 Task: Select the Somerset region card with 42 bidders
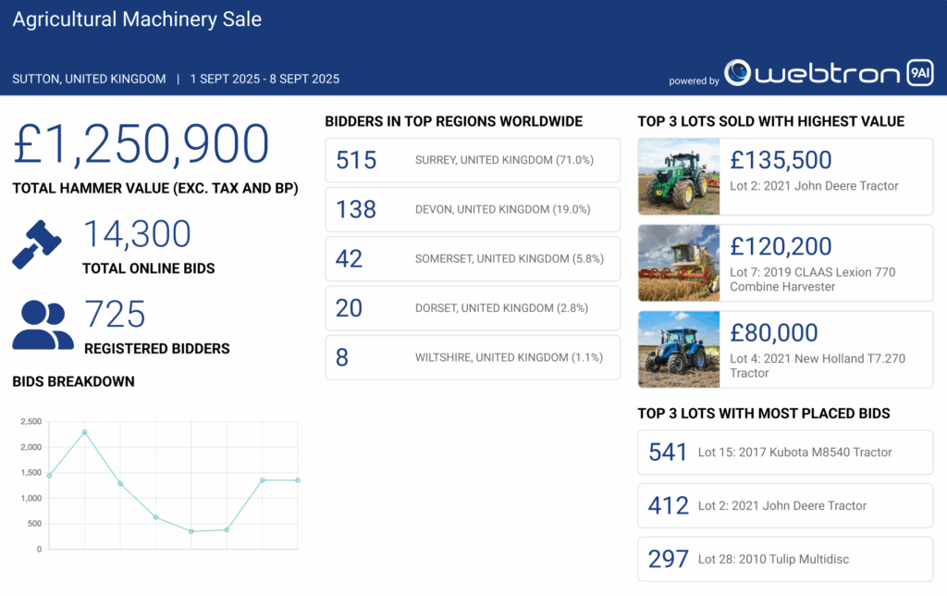click(473, 258)
